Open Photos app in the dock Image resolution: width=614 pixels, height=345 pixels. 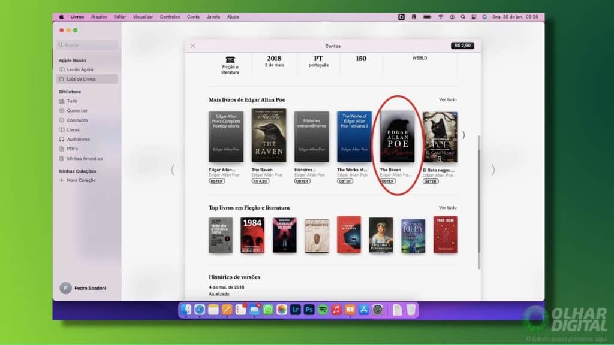coord(282,310)
